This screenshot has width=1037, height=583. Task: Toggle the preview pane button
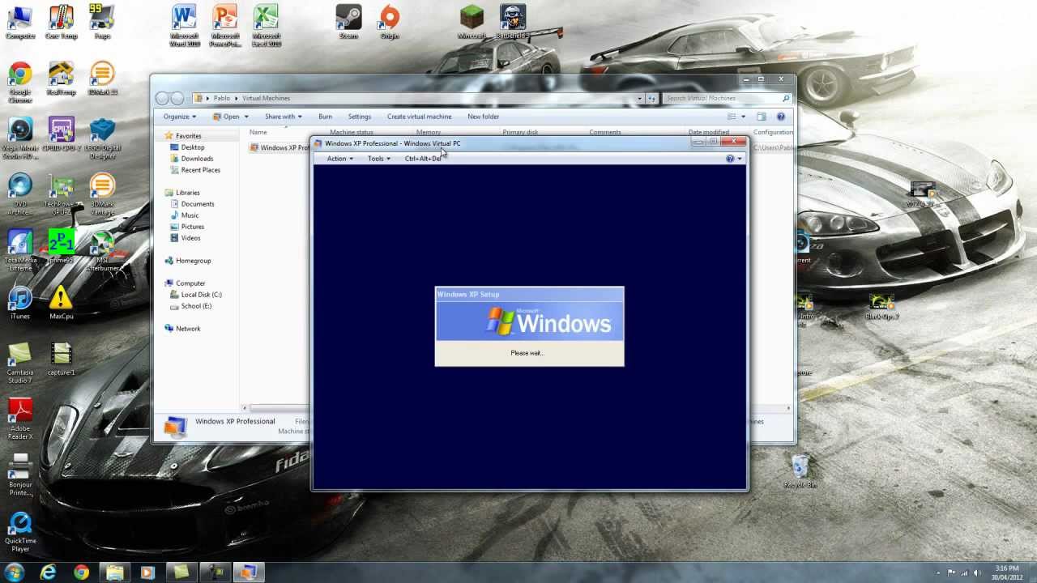762,117
